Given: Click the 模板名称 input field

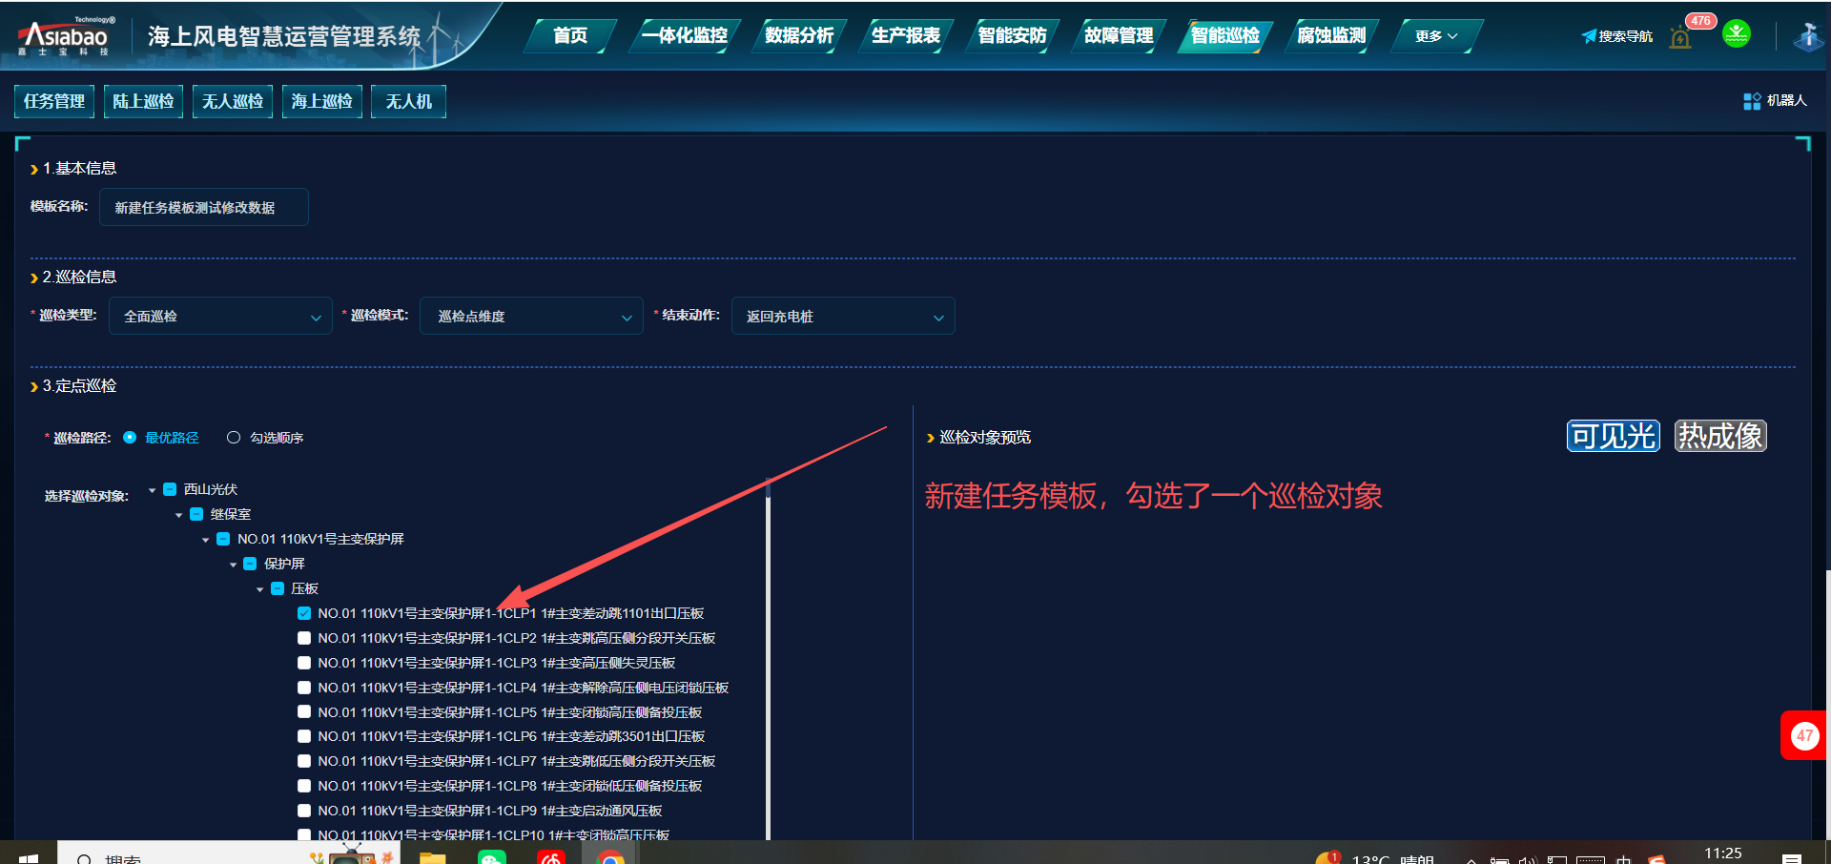Looking at the screenshot, I should (203, 207).
